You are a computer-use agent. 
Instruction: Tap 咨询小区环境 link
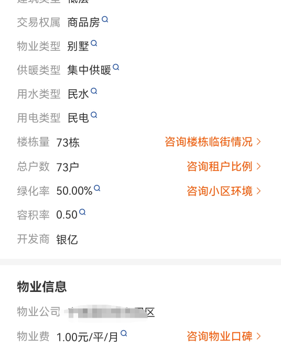220,191
